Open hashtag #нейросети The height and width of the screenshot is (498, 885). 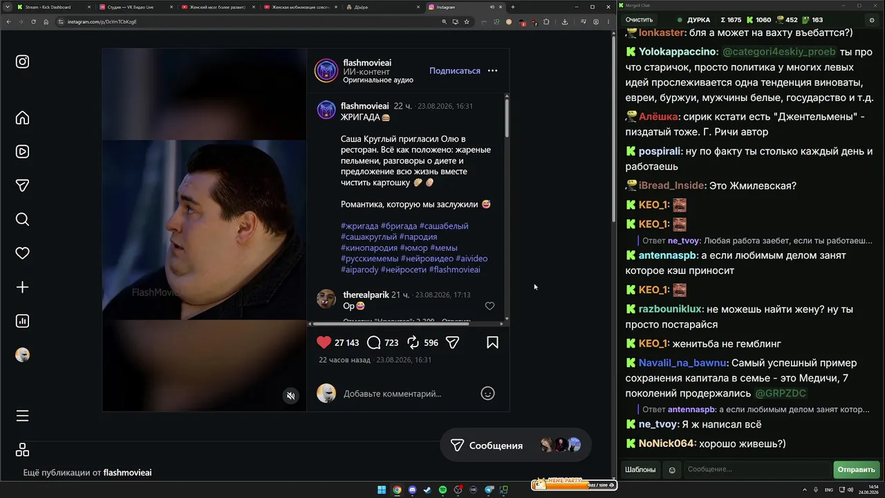click(x=403, y=270)
